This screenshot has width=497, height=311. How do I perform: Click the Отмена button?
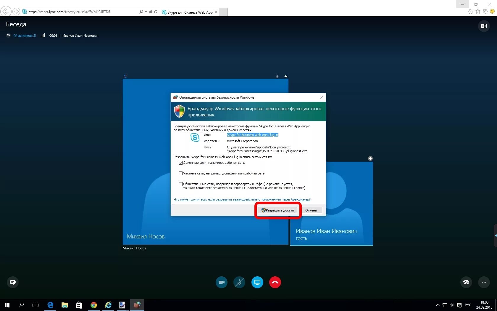311,210
